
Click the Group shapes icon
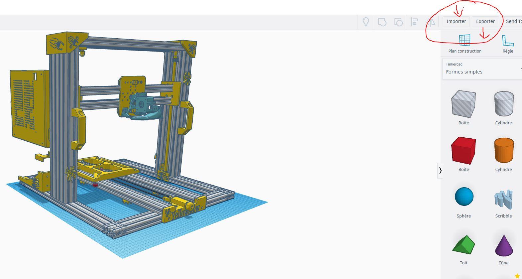tap(382, 22)
